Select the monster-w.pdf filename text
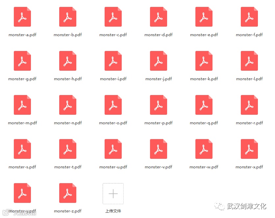The height and width of the screenshot is (218, 275). tap(204, 167)
